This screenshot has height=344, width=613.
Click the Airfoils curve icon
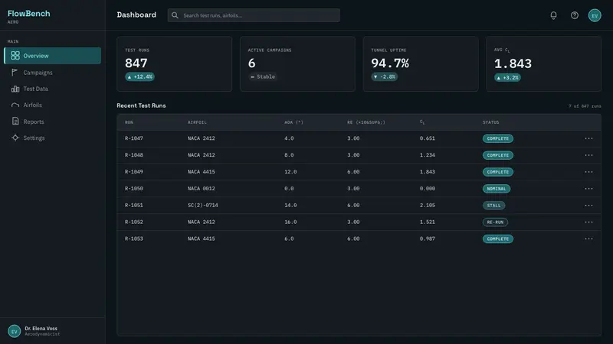pyautogui.click(x=15, y=105)
